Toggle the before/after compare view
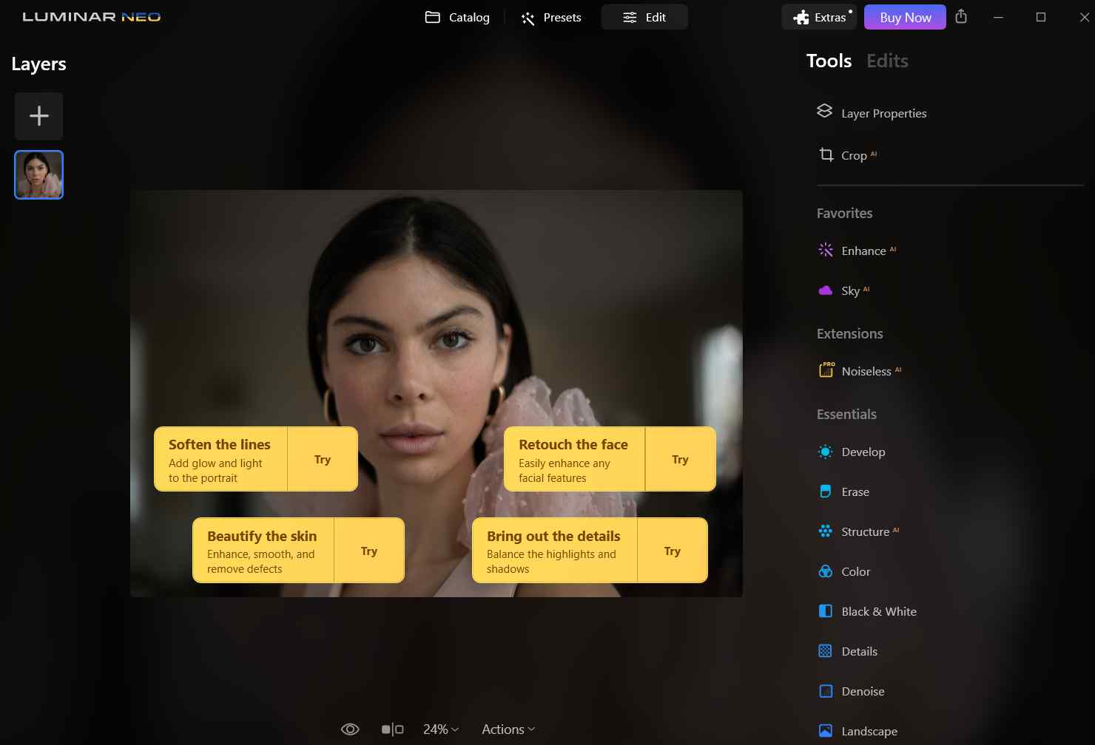 click(392, 729)
